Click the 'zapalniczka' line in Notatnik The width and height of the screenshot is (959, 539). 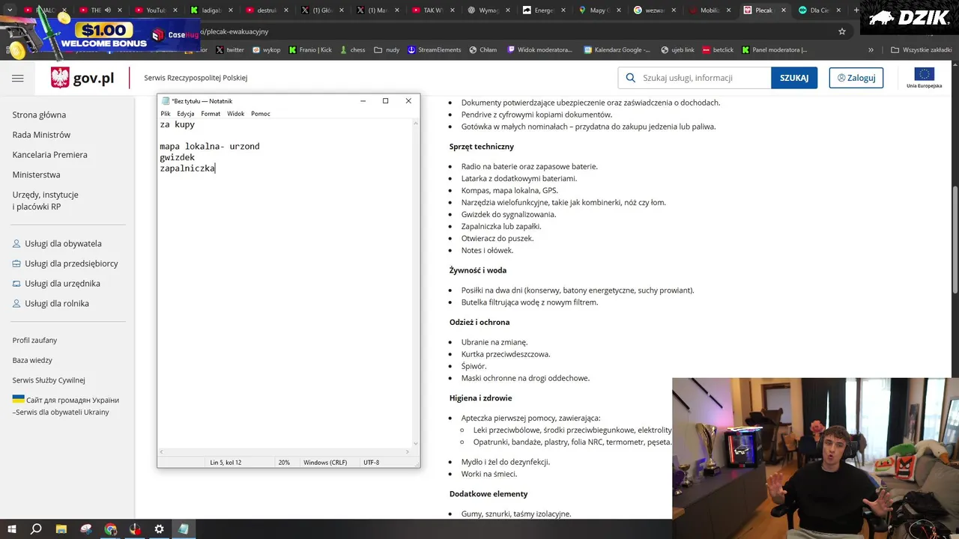[187, 168]
